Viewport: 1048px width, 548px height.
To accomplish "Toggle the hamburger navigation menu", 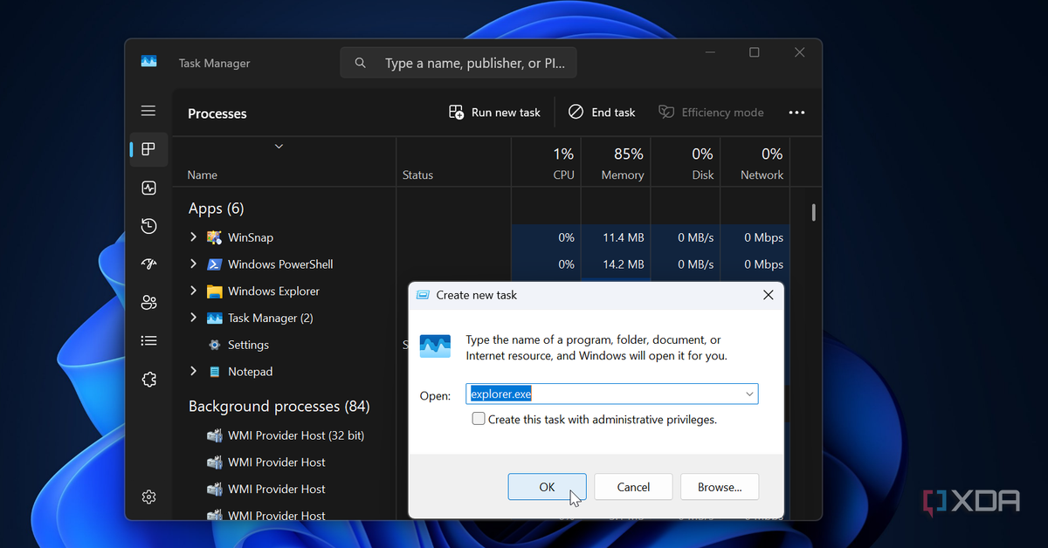I will coord(148,111).
